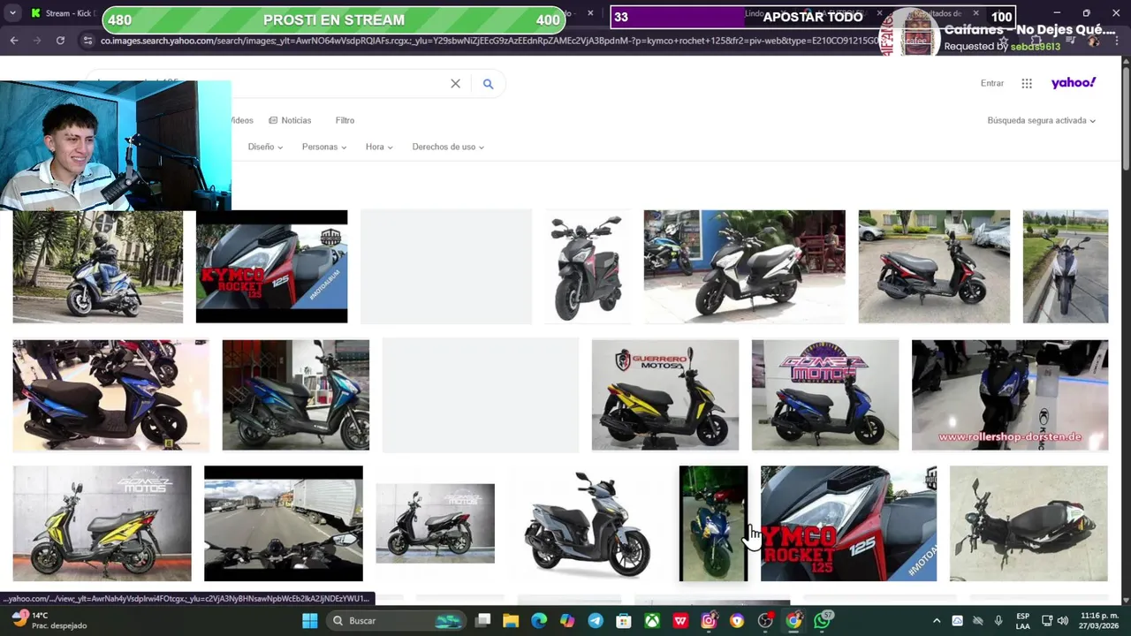Expand the Diseño filter dropdown
The height and width of the screenshot is (636, 1131).
click(x=265, y=147)
